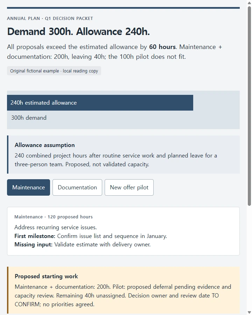Click the bold '60 hours' text
This screenshot has width=252, height=315.
click(162, 47)
